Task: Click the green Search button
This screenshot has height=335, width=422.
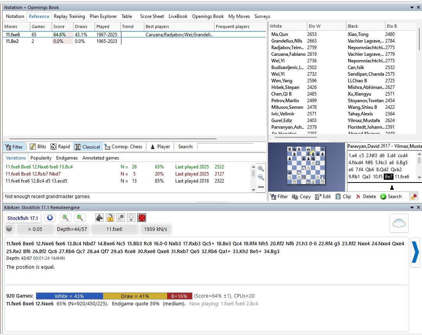Action: tap(391, 197)
